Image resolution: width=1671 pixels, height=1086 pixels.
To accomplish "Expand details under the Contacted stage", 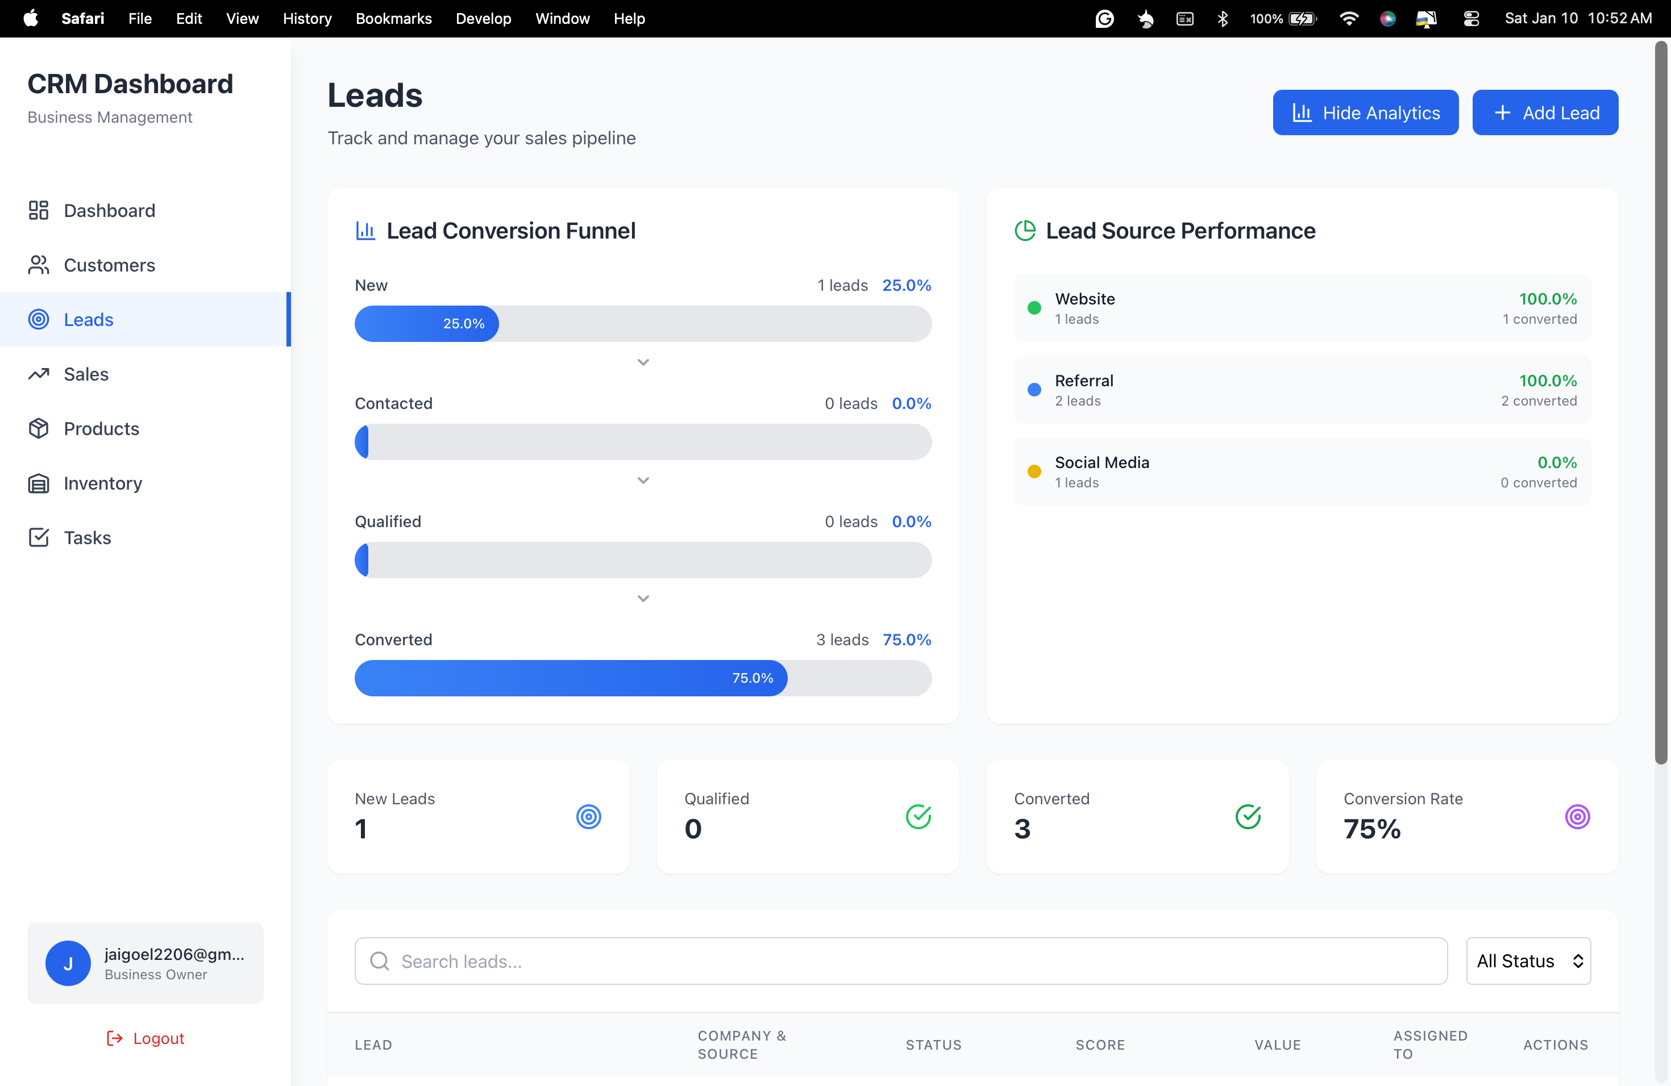I will (642, 480).
